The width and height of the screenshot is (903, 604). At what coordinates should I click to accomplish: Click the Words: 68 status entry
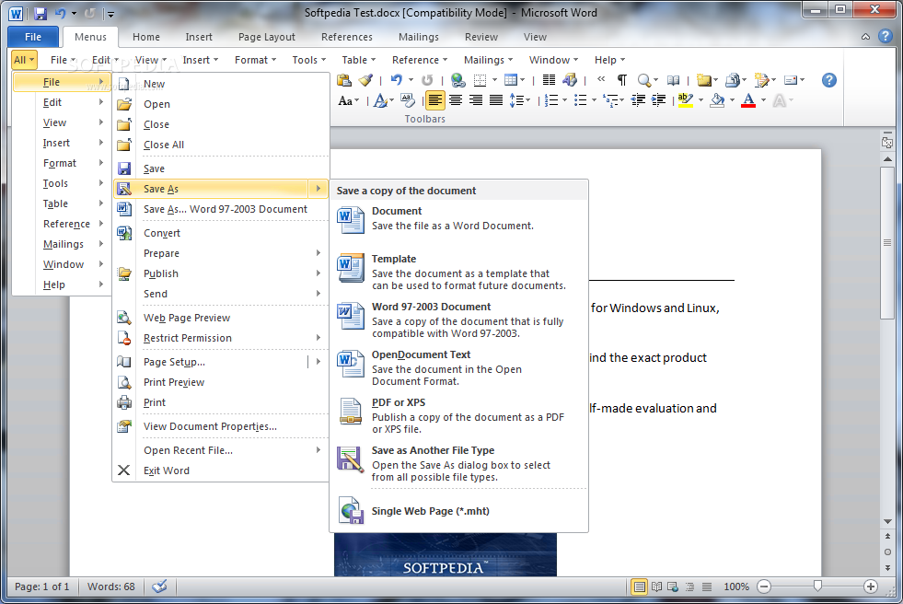[111, 587]
